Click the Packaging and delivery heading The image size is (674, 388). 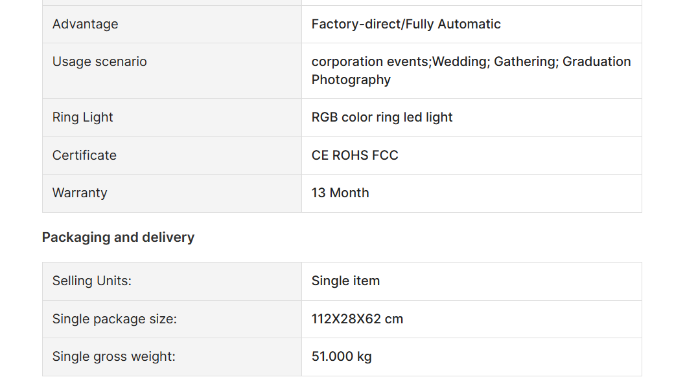[x=118, y=237]
